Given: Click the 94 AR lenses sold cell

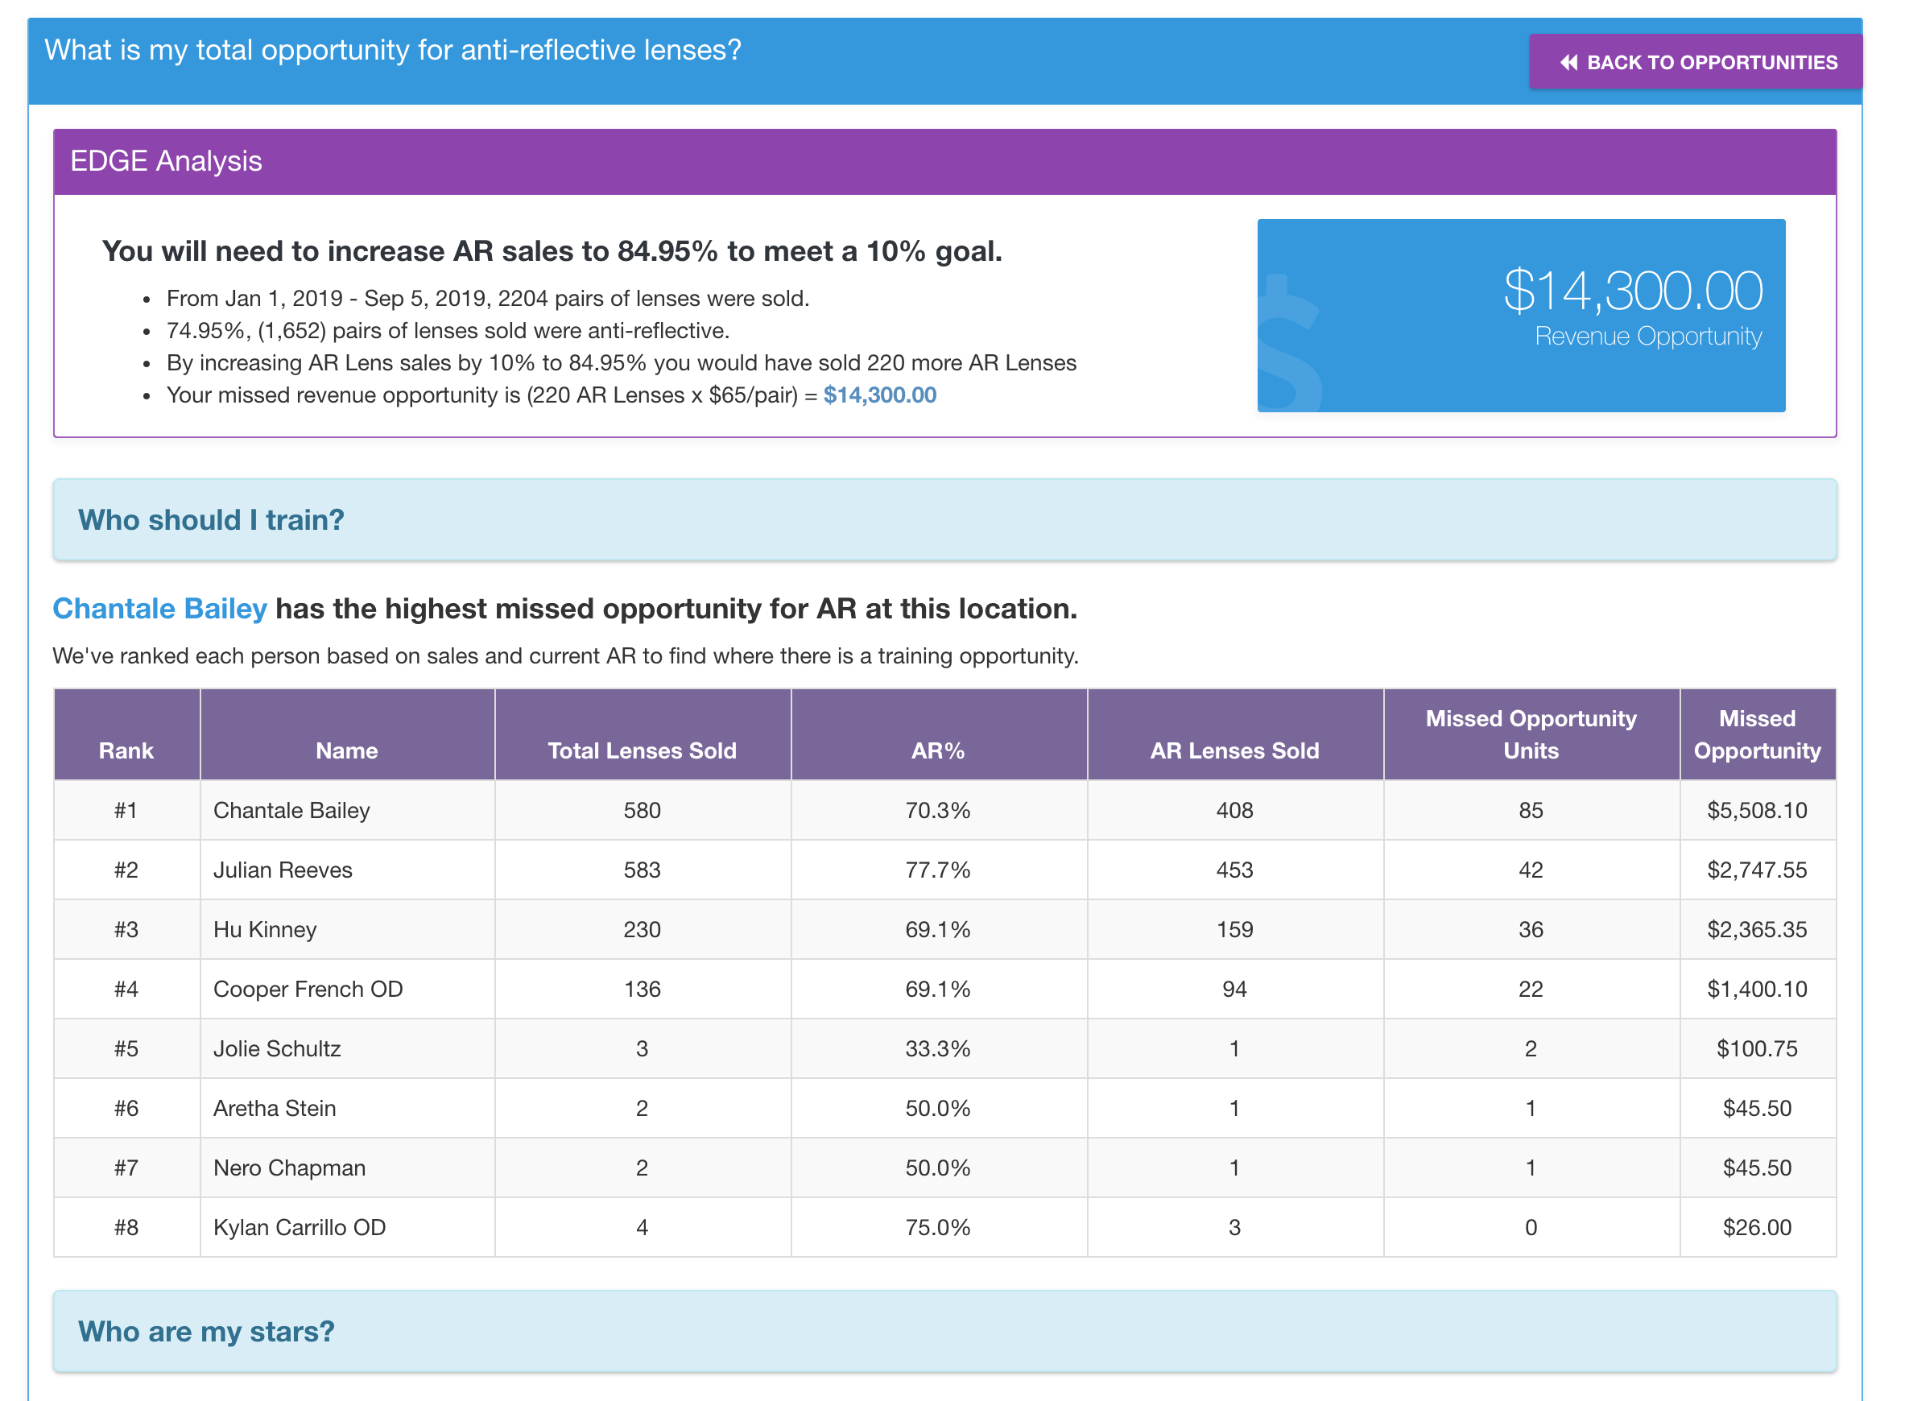Looking at the screenshot, I should point(1234,989).
